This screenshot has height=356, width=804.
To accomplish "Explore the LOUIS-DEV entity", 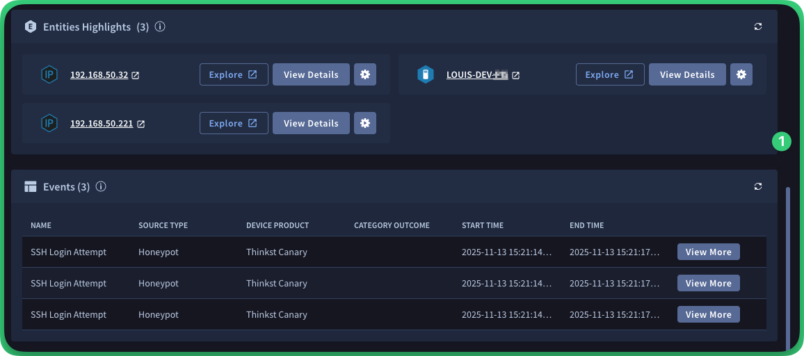I will point(610,74).
